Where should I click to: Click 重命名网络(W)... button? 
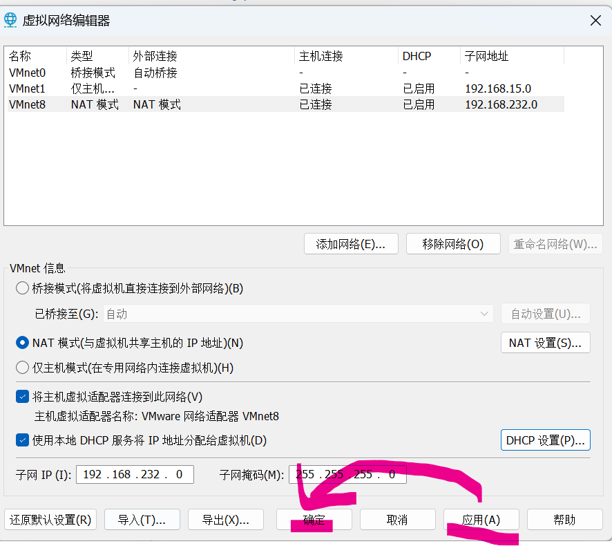[555, 244]
